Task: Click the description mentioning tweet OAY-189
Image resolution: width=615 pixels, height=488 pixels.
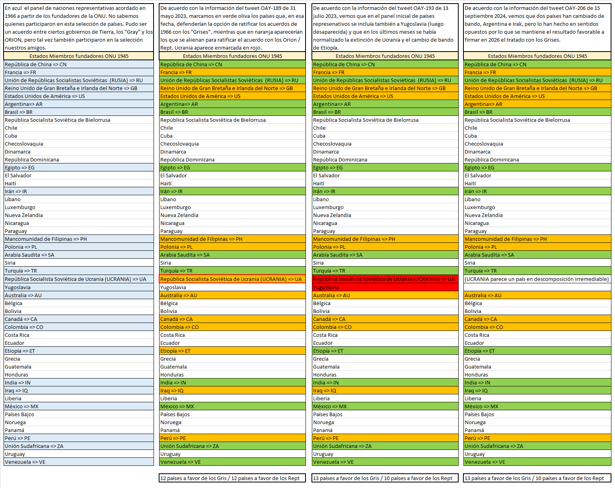Action: pyautogui.click(x=232, y=28)
